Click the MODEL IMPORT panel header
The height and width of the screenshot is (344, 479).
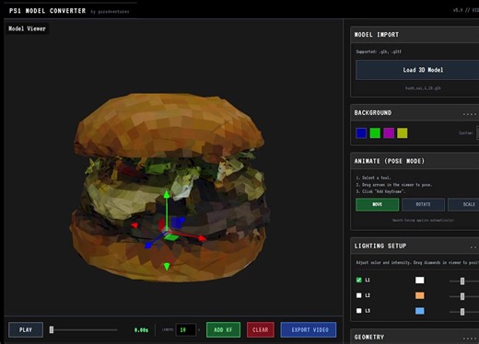415,35
